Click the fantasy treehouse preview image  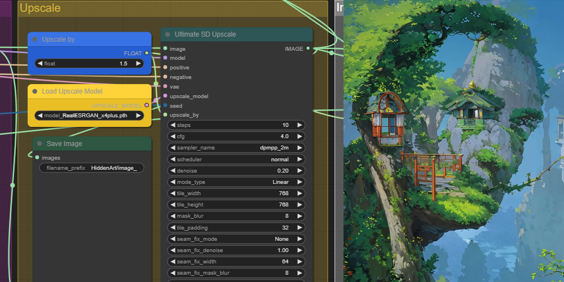(x=453, y=141)
